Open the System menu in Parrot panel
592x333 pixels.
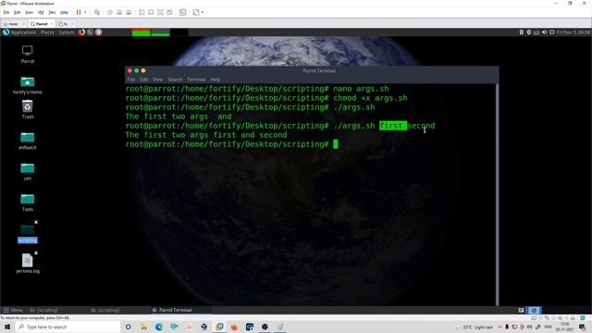(67, 32)
